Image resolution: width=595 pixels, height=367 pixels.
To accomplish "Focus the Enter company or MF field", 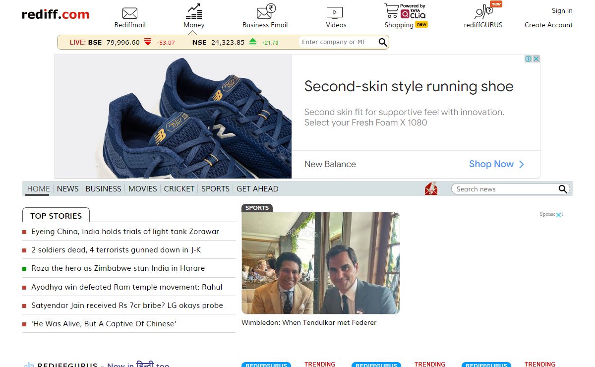I will (338, 42).
